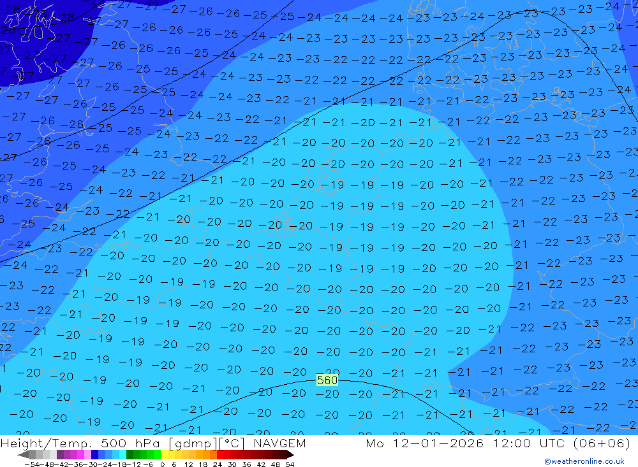Click the right dark-red arrow of the legend

[x=290, y=454]
